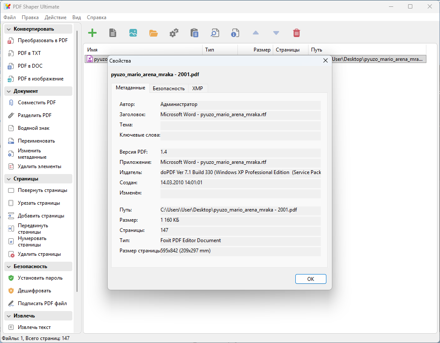Open the Действие menu

point(56,17)
